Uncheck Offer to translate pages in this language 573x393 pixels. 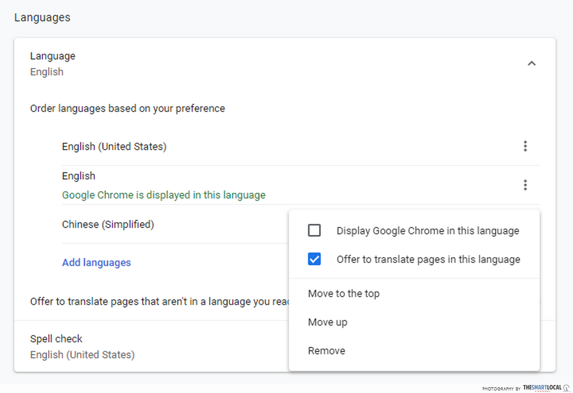pyautogui.click(x=314, y=259)
